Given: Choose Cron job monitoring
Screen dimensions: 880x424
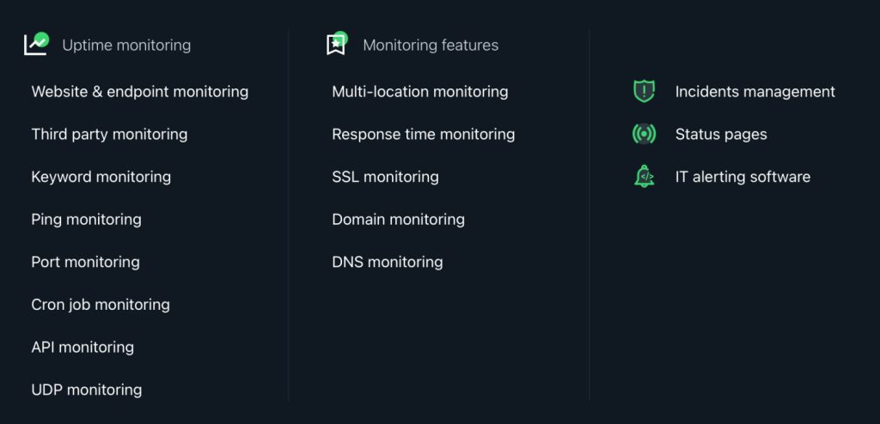Looking at the screenshot, I should pos(101,305).
